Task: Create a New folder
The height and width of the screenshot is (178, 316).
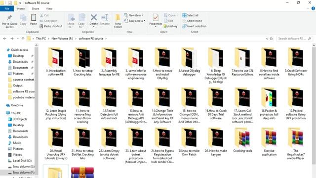Action: point(118,21)
